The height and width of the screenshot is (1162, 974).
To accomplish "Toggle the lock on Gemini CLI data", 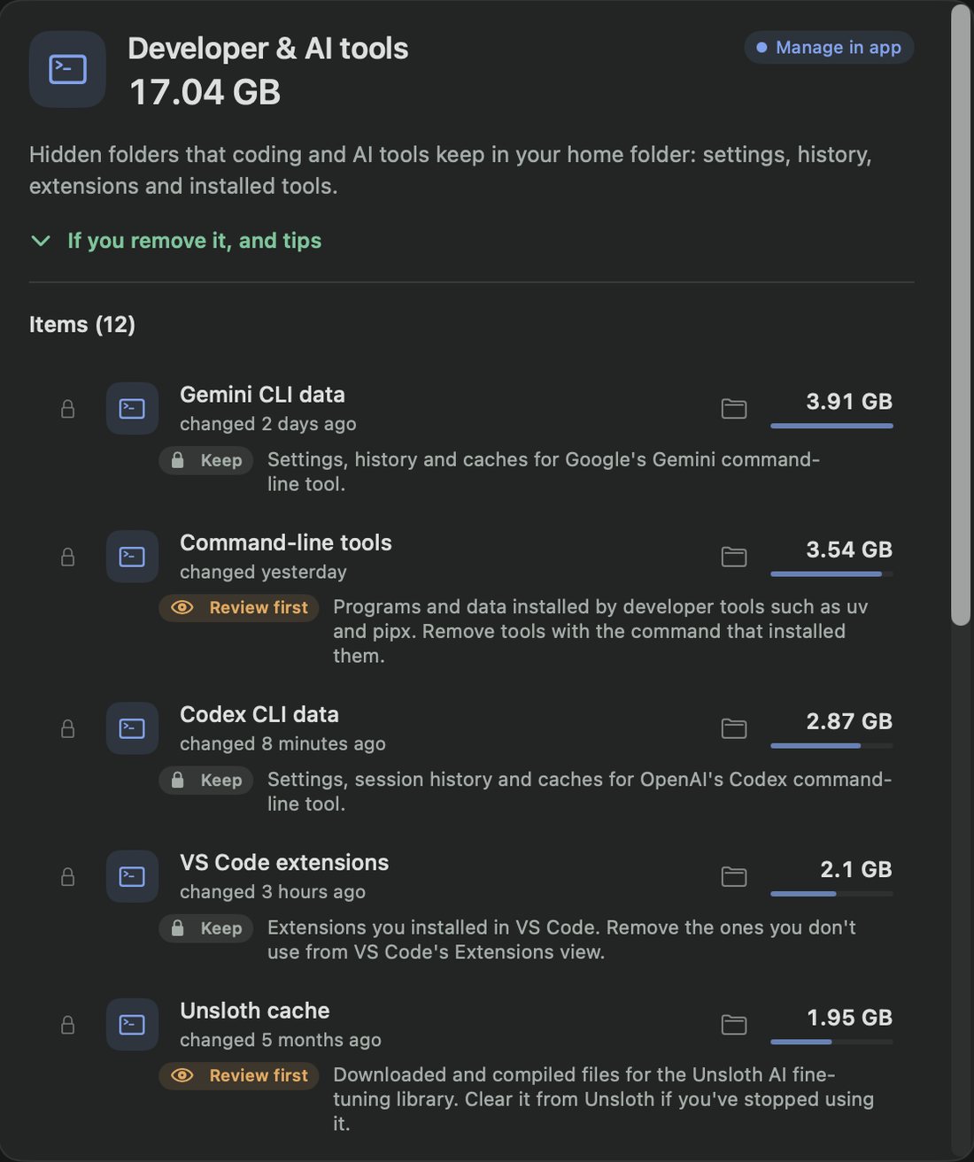I will (x=67, y=408).
